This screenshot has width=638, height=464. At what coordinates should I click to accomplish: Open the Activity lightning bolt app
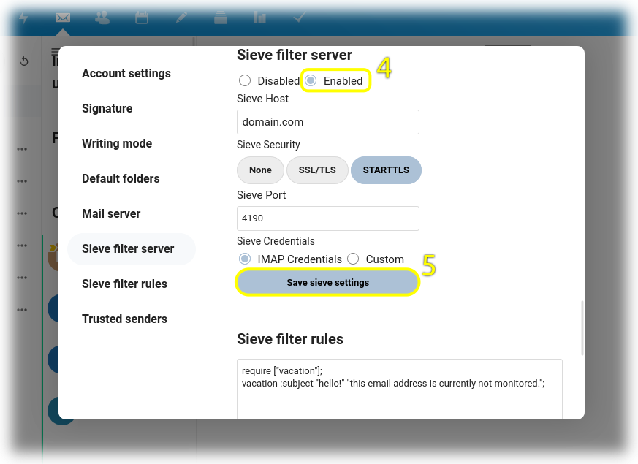pyautogui.click(x=23, y=18)
